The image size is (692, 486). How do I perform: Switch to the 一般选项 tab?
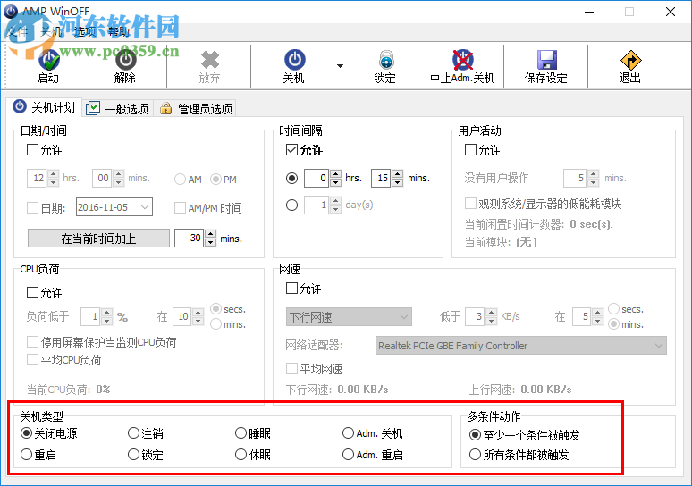(x=118, y=108)
